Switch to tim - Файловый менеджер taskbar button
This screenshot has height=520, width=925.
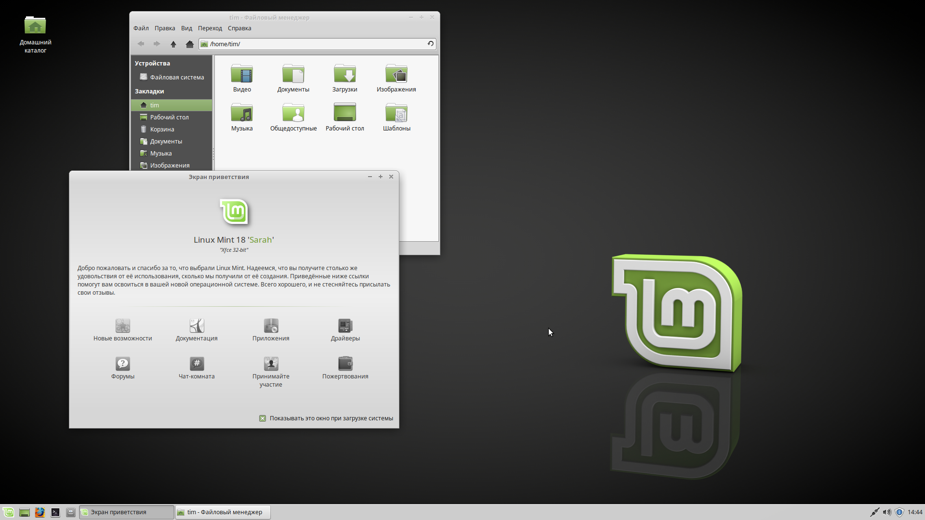(223, 512)
